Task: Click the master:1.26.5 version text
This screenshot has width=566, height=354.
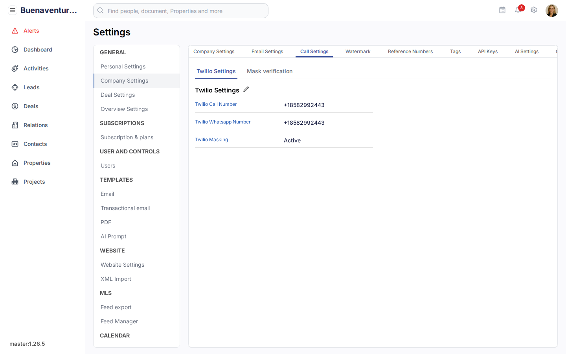Action: click(x=27, y=344)
